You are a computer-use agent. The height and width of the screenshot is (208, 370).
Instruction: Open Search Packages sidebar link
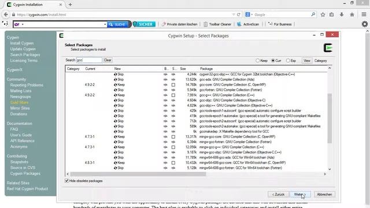(x=25, y=54)
